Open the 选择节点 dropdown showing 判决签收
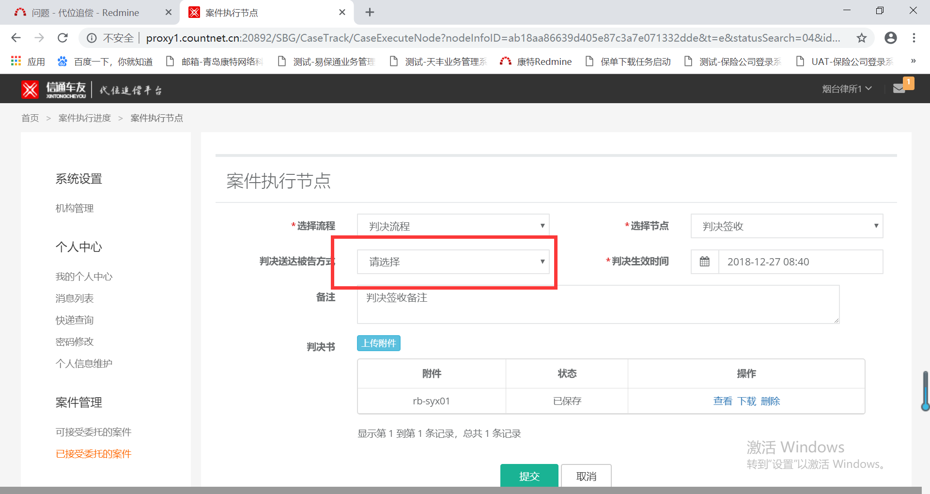The width and height of the screenshot is (930, 494). click(787, 226)
